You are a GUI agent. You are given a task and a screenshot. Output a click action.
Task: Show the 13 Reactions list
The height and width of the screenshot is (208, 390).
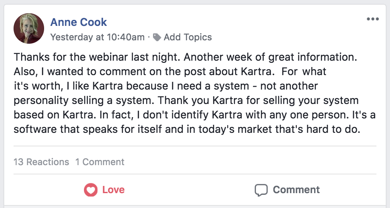point(41,162)
